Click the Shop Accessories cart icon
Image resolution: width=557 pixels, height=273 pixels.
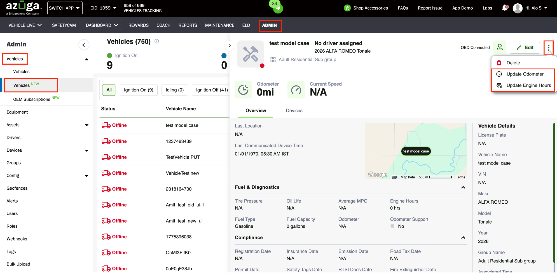pos(347,8)
